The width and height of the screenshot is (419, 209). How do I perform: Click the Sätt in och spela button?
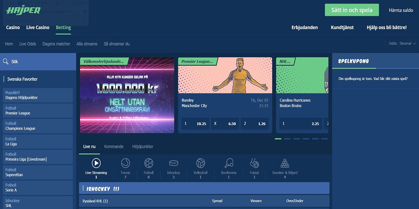352,10
